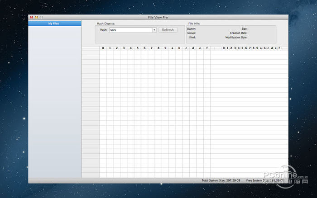
Task: Click the Group label in File Info
Action: (191, 33)
